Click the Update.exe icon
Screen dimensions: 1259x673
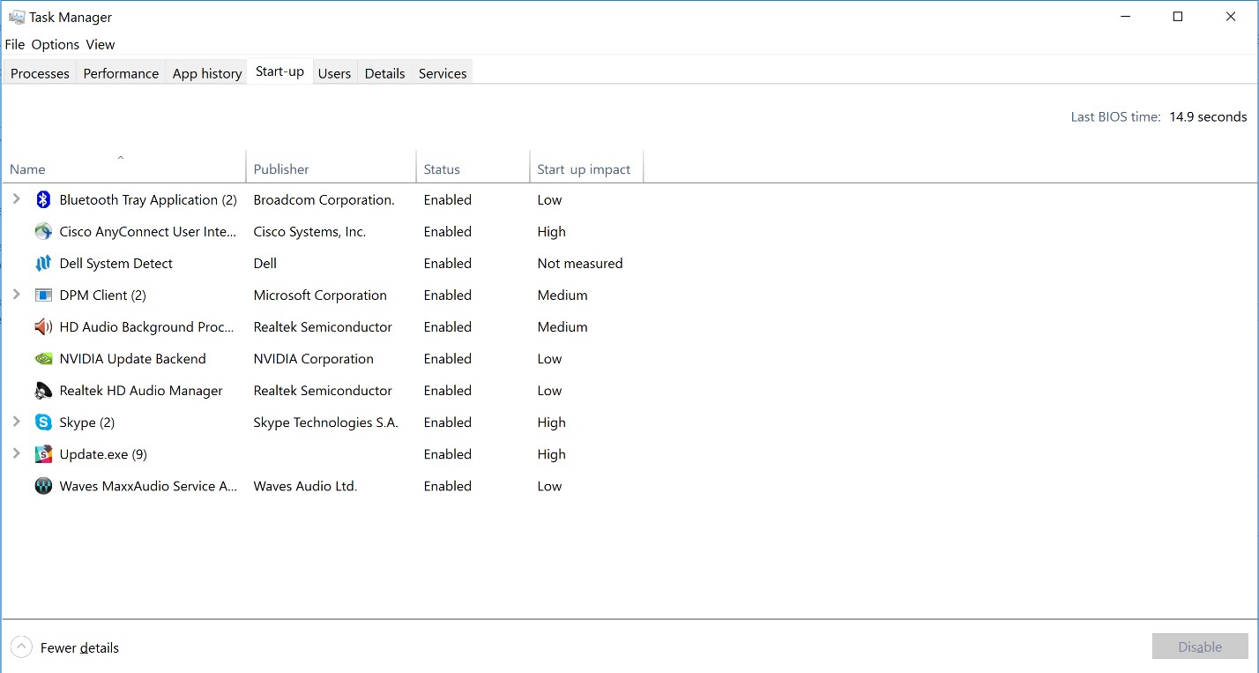[43, 454]
